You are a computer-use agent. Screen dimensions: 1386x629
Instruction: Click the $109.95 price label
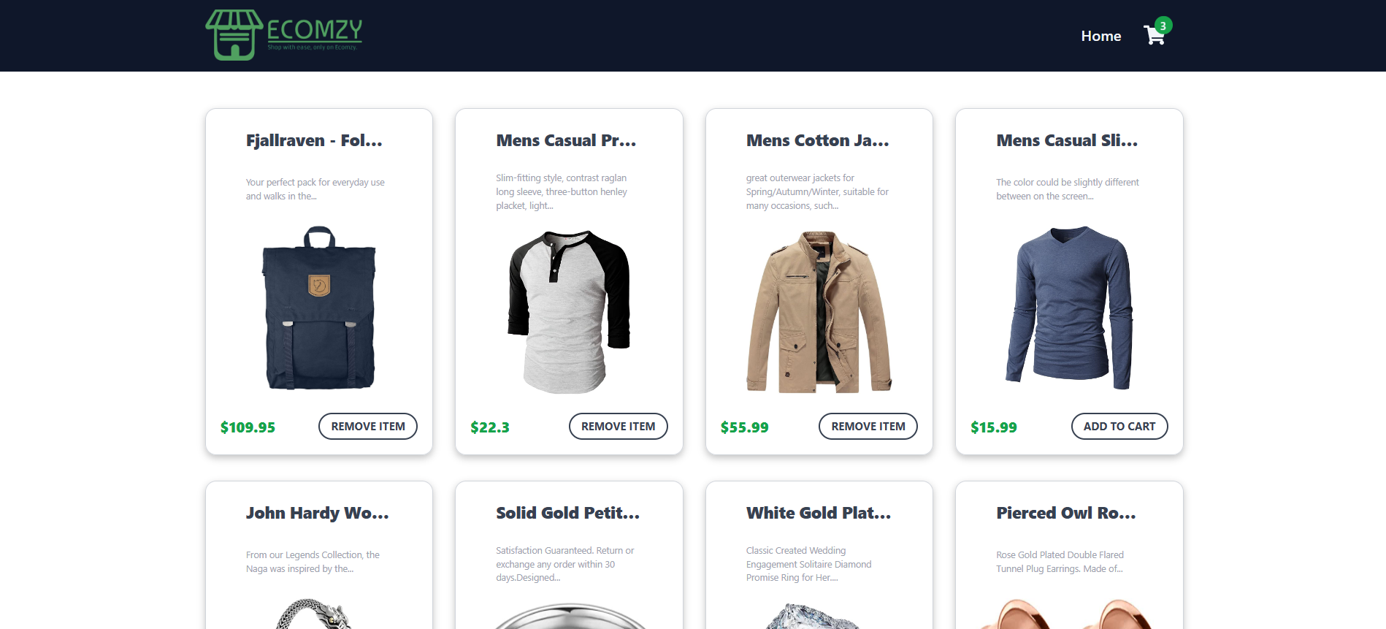(x=248, y=427)
